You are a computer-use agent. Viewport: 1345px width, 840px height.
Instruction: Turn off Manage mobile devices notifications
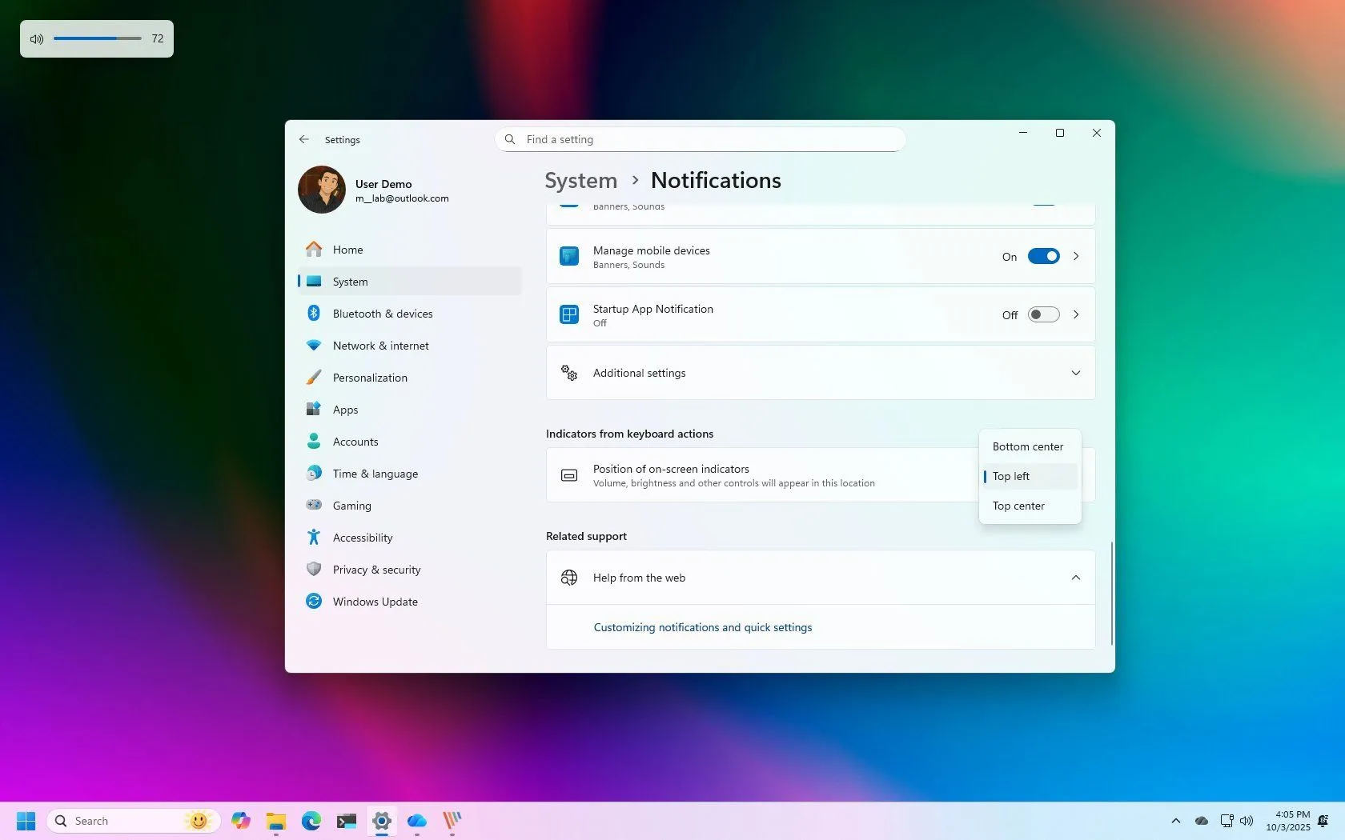1043,256
